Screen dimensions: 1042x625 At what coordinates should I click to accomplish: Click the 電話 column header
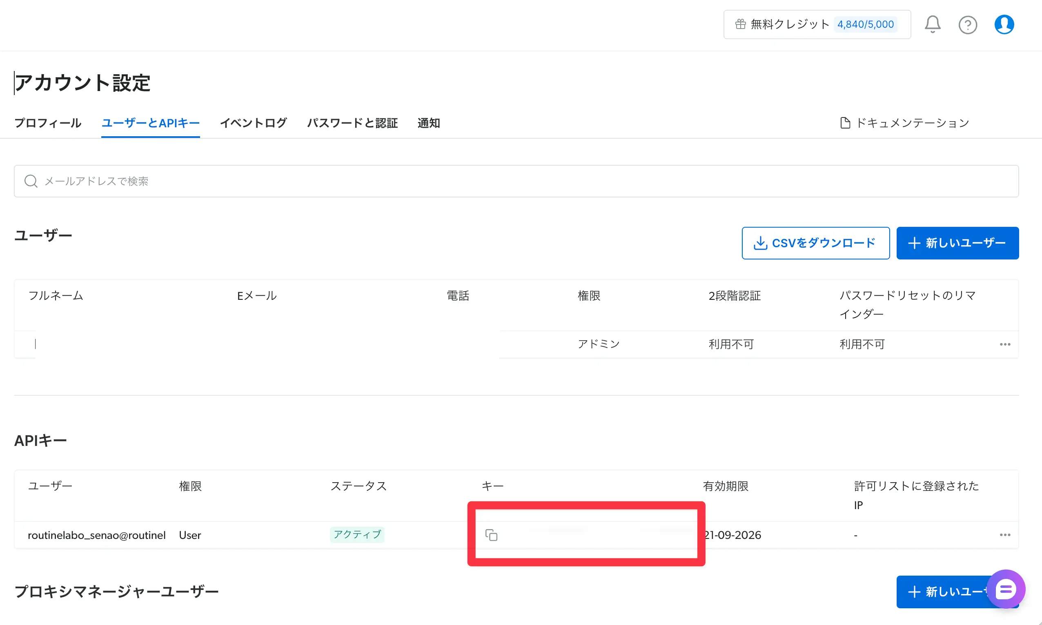(458, 296)
